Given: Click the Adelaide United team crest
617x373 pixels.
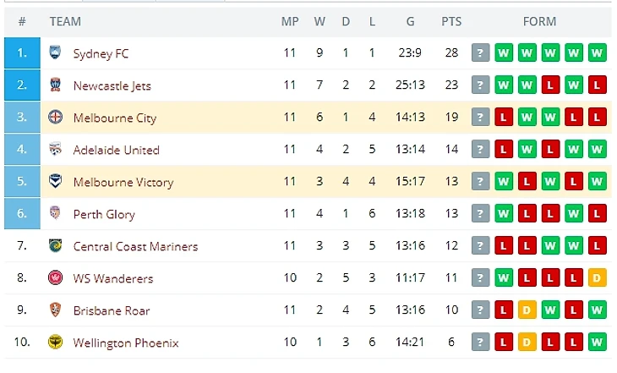Looking at the screenshot, I should [x=56, y=150].
